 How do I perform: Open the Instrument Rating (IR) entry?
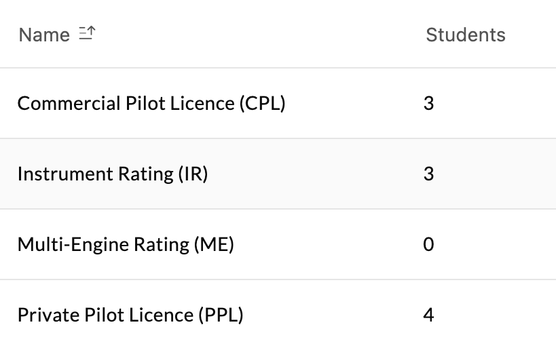[x=113, y=174]
